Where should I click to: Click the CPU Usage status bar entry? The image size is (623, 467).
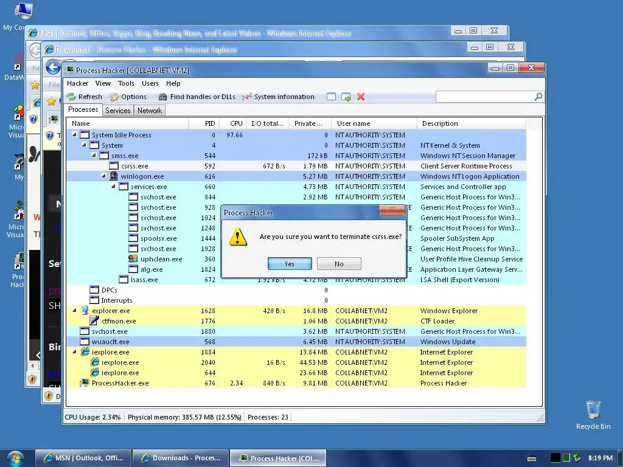[92, 417]
